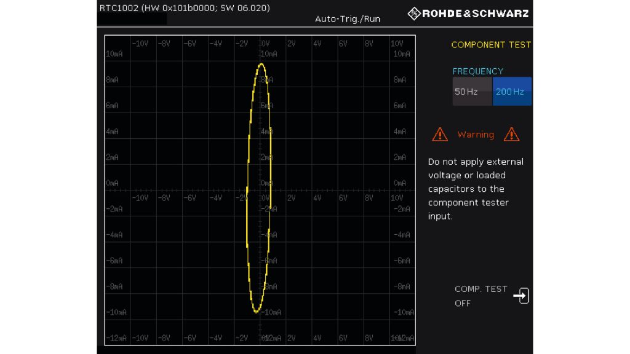This screenshot has width=630, height=354.
Task: Click the red Warning text
Action: (476, 135)
